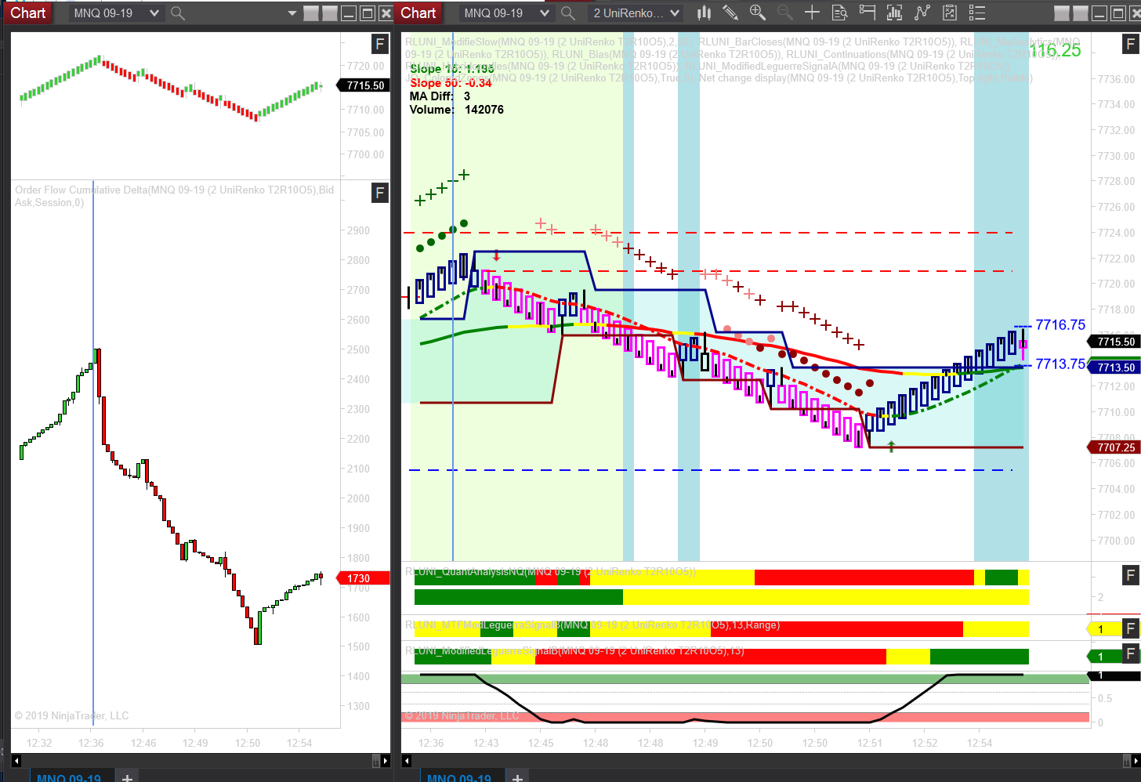Click the blue 7713.50 price marker
The image size is (1141, 782).
[x=1114, y=367]
